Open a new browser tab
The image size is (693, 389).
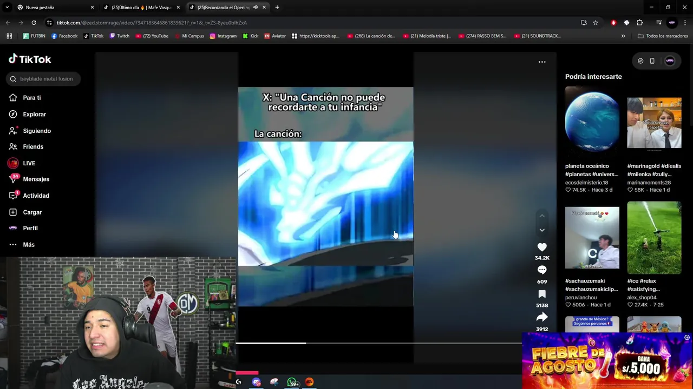[277, 8]
